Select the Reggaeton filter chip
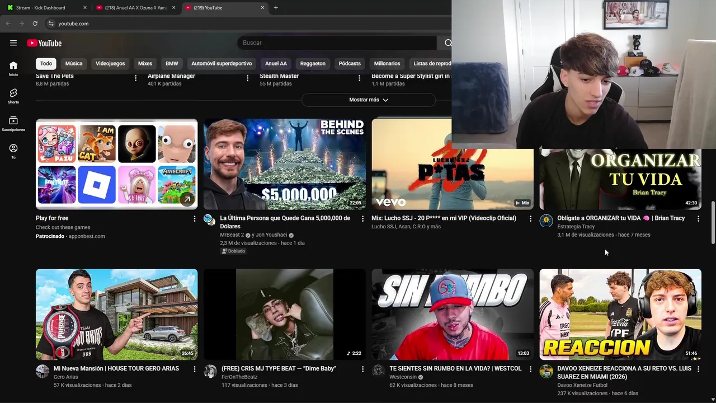Screen dimensions: 716x403 point(313,63)
